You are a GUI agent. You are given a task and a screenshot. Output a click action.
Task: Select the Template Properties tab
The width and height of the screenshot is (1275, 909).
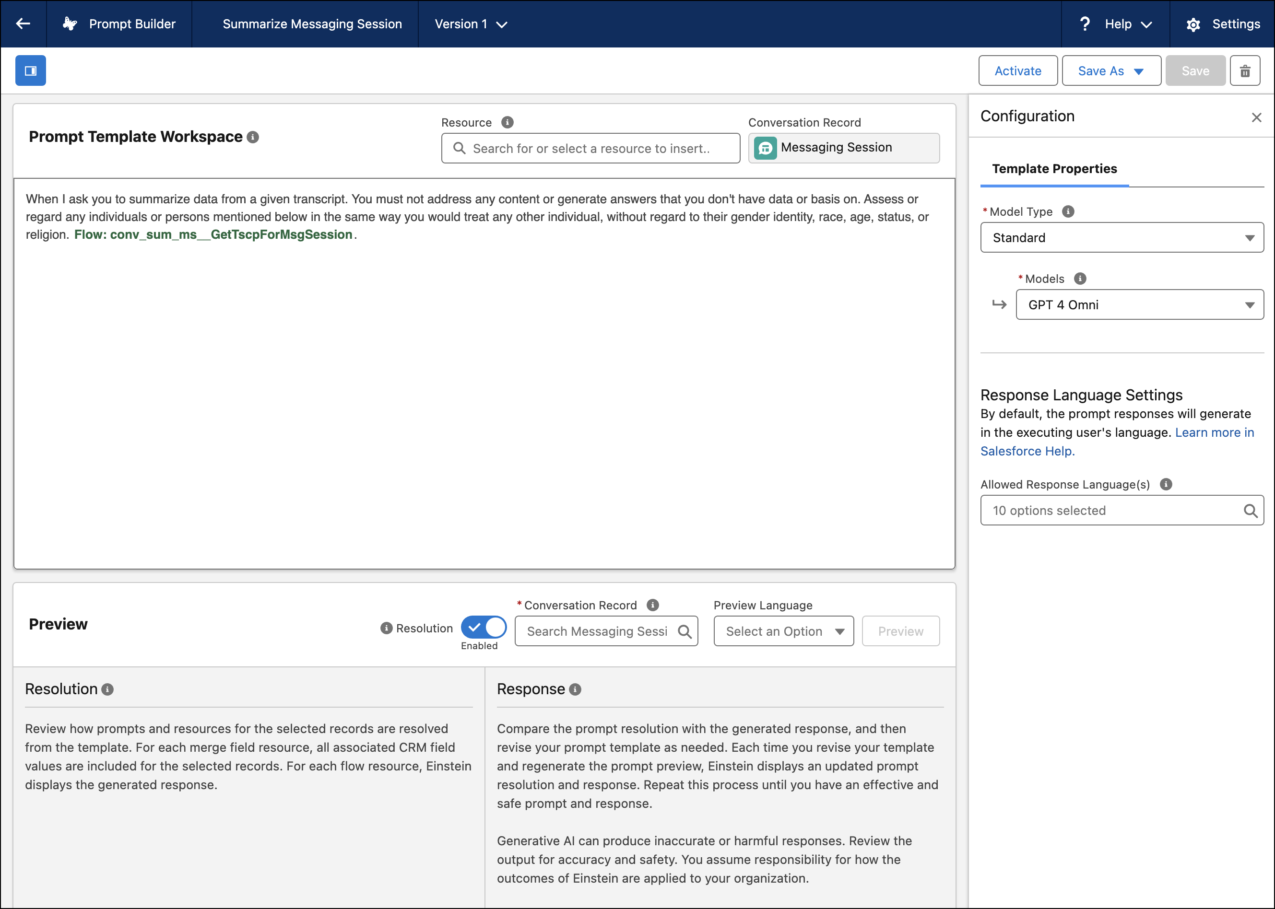1054,168
